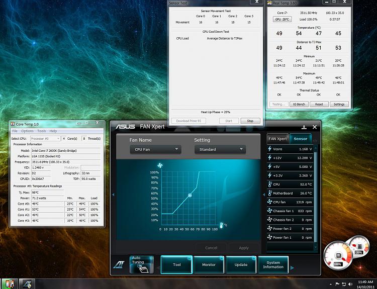
Task: Switch to the Sensor tab
Action: [x=301, y=139]
